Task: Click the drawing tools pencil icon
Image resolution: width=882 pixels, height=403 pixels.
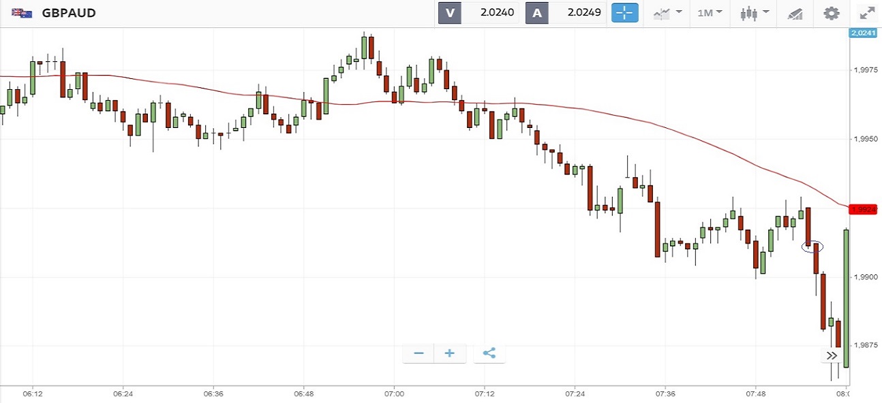Action: pyautogui.click(x=795, y=13)
